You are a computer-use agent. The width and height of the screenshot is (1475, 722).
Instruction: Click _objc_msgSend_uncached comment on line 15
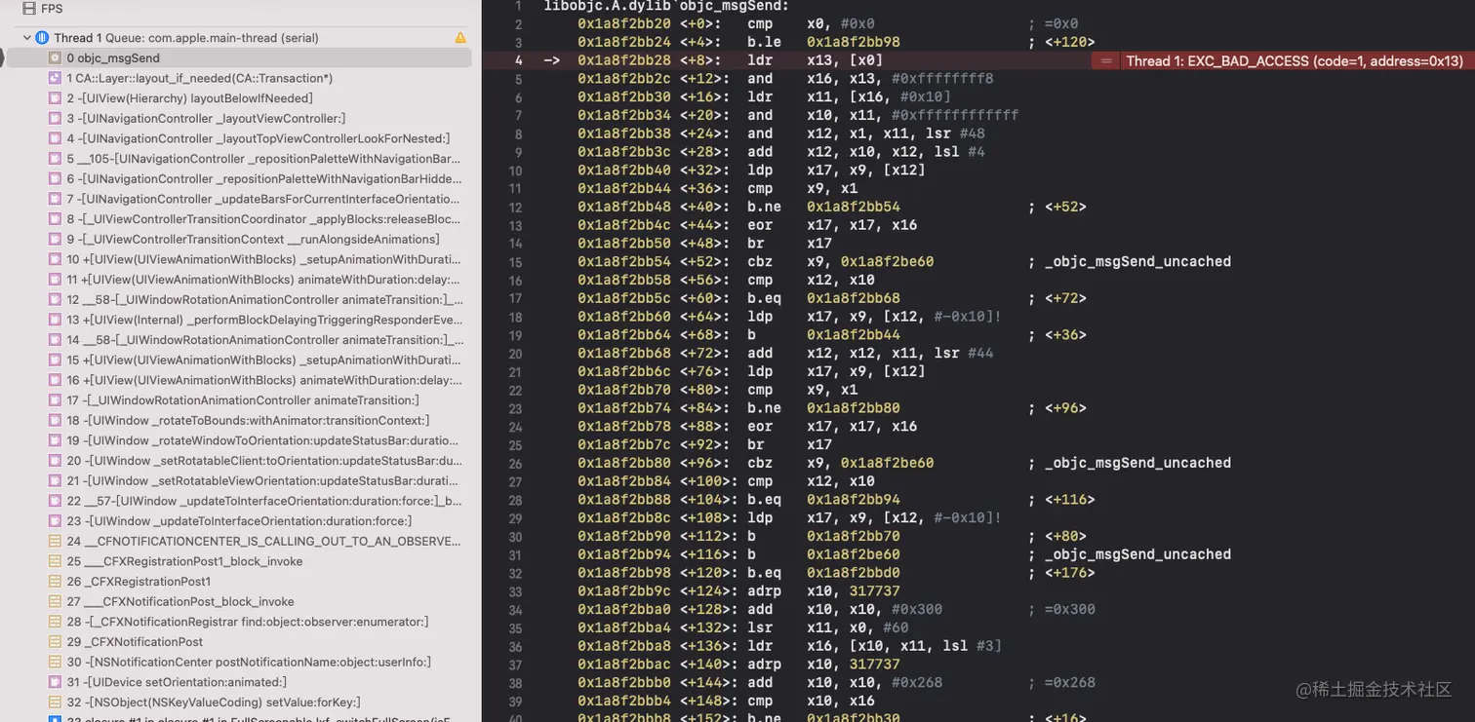click(x=1137, y=261)
